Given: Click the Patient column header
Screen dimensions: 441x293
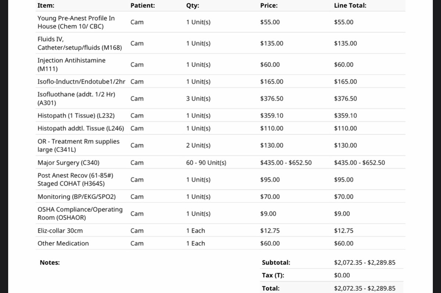Looking at the screenshot, I should (x=143, y=6).
